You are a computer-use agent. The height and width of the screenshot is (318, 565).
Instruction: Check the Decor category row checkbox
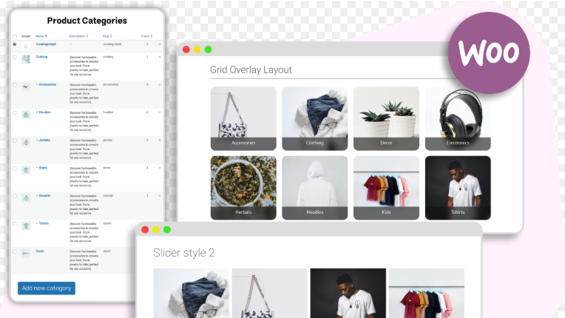(15, 251)
